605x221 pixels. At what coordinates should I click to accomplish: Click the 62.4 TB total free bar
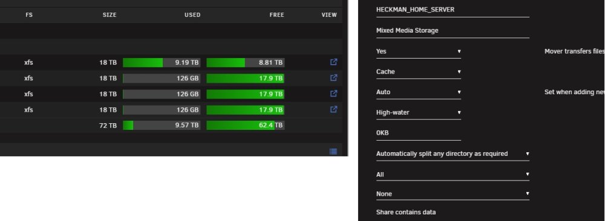pyautogui.click(x=246, y=125)
